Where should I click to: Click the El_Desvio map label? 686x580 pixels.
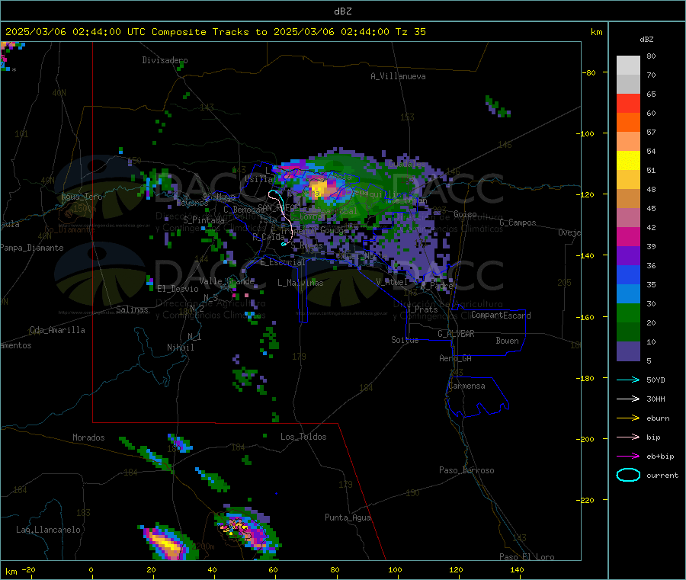tap(178, 289)
